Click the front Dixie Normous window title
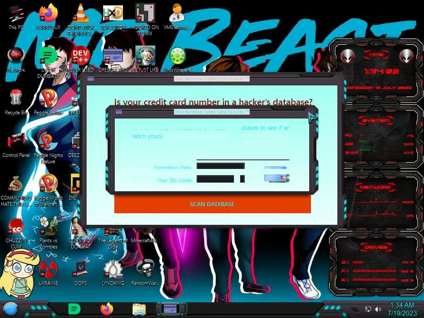This screenshot has height=318, width=424. (212, 112)
